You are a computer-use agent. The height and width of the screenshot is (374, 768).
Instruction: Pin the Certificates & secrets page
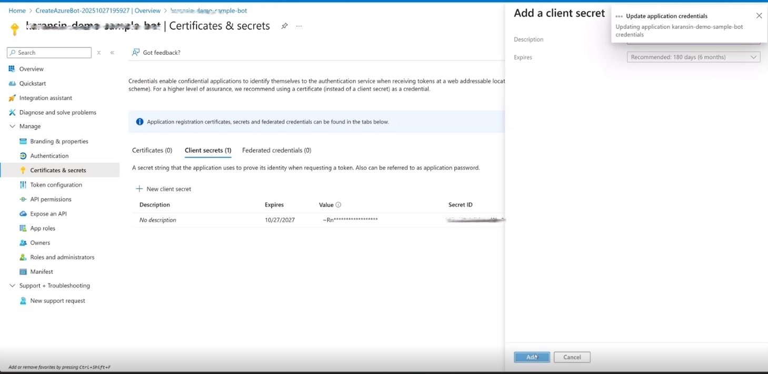284,25
